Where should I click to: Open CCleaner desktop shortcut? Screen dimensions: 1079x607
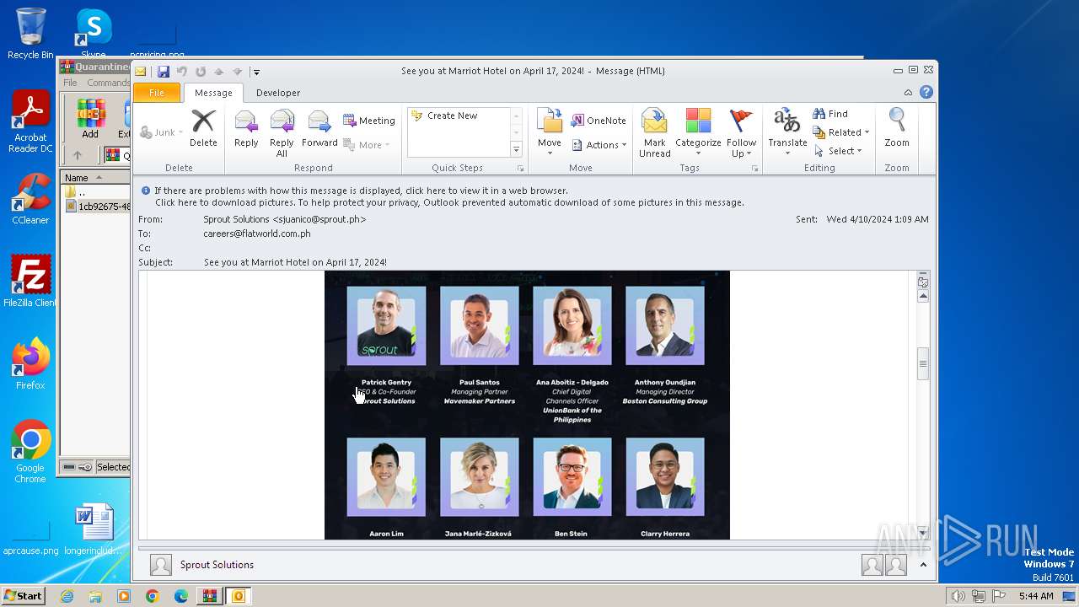pyautogui.click(x=30, y=199)
